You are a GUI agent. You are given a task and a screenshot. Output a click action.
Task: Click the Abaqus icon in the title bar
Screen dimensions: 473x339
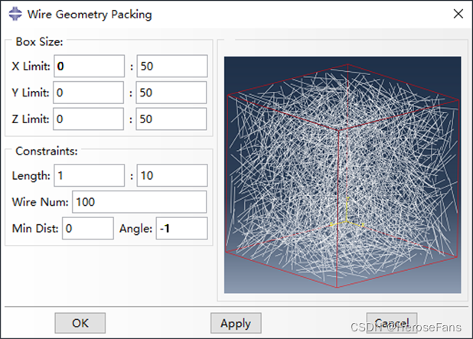coord(14,15)
